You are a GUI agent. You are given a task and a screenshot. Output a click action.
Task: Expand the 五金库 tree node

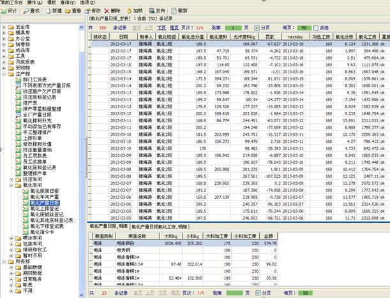[x=4, y=27]
